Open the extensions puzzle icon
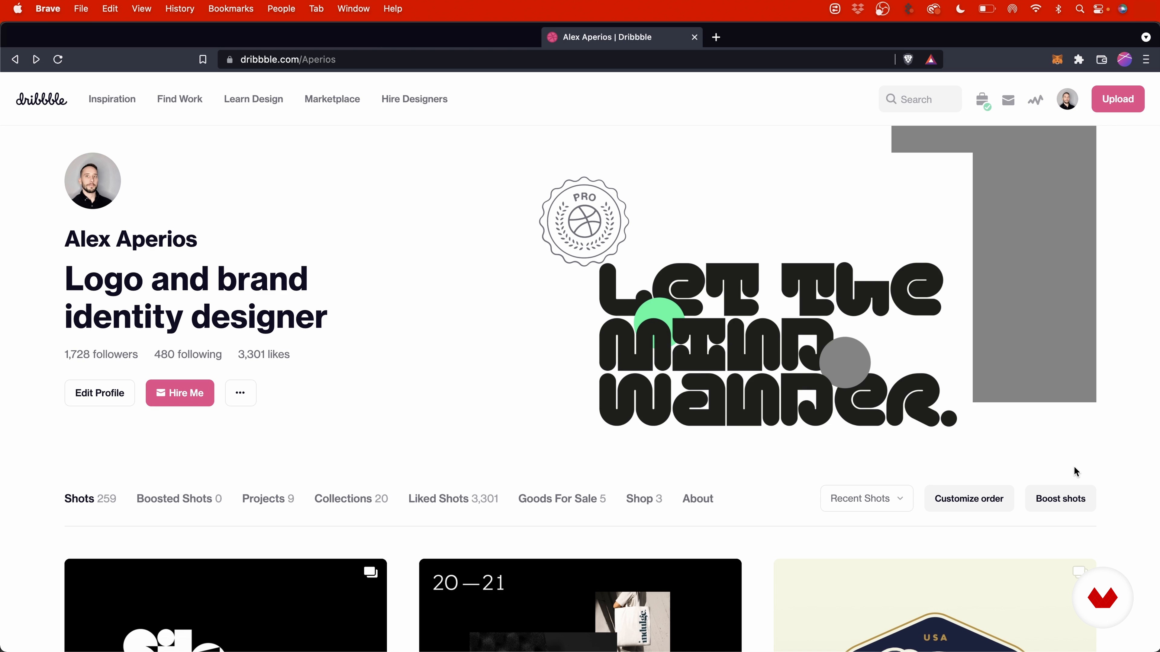The image size is (1160, 652). [x=1079, y=59]
